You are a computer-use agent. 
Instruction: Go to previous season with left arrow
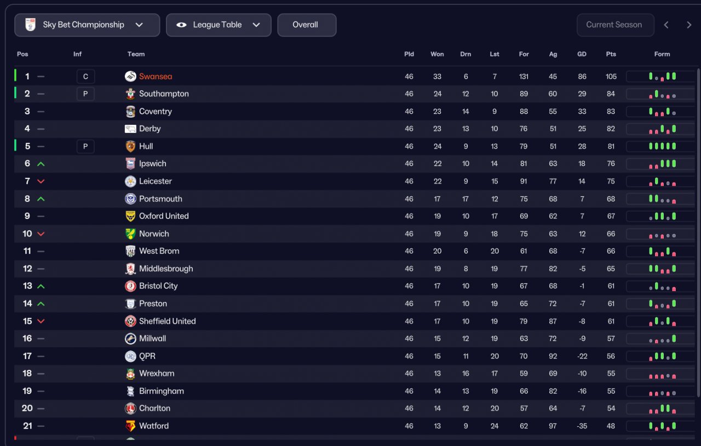(x=666, y=25)
